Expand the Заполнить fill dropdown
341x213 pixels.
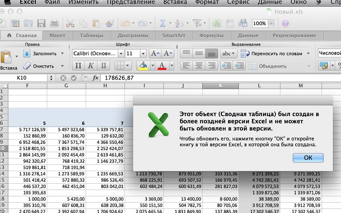pyautogui.click(x=62, y=53)
